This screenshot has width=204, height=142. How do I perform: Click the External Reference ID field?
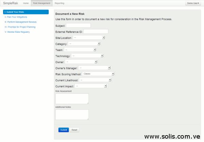96,31
